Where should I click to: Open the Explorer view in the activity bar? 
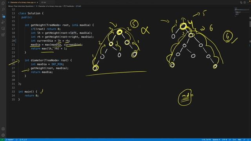[x=3, y=3]
